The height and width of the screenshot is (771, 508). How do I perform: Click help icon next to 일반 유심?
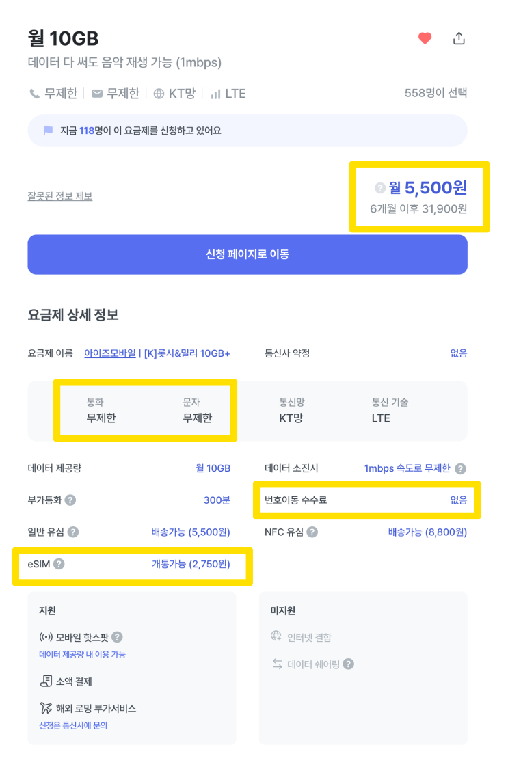tap(73, 532)
